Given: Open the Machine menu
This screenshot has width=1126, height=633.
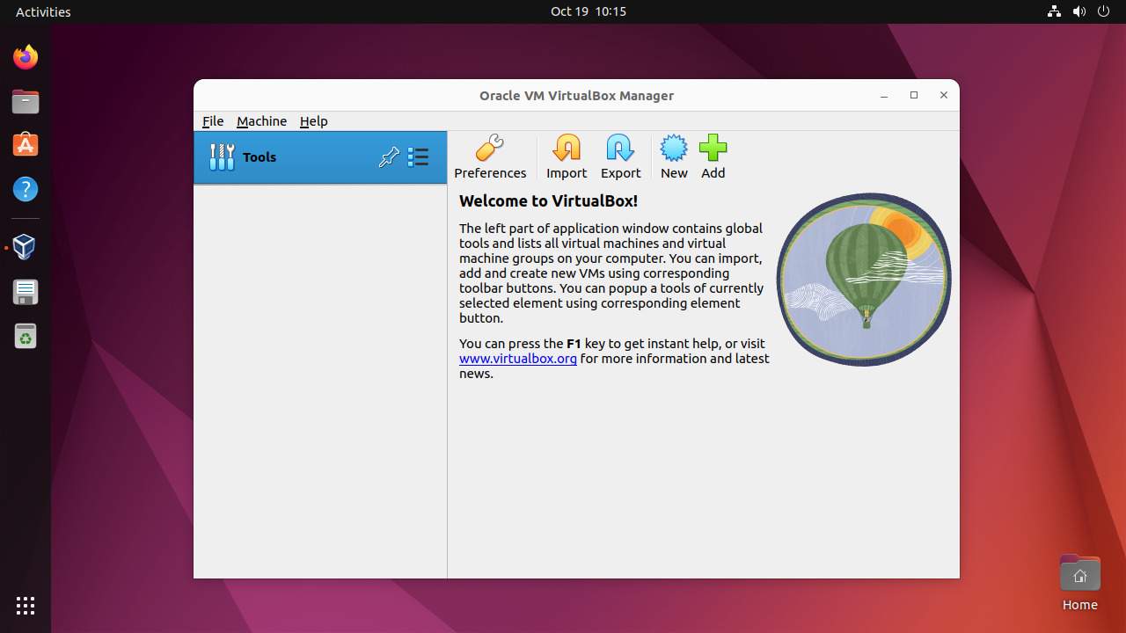Looking at the screenshot, I should pyautogui.click(x=261, y=120).
